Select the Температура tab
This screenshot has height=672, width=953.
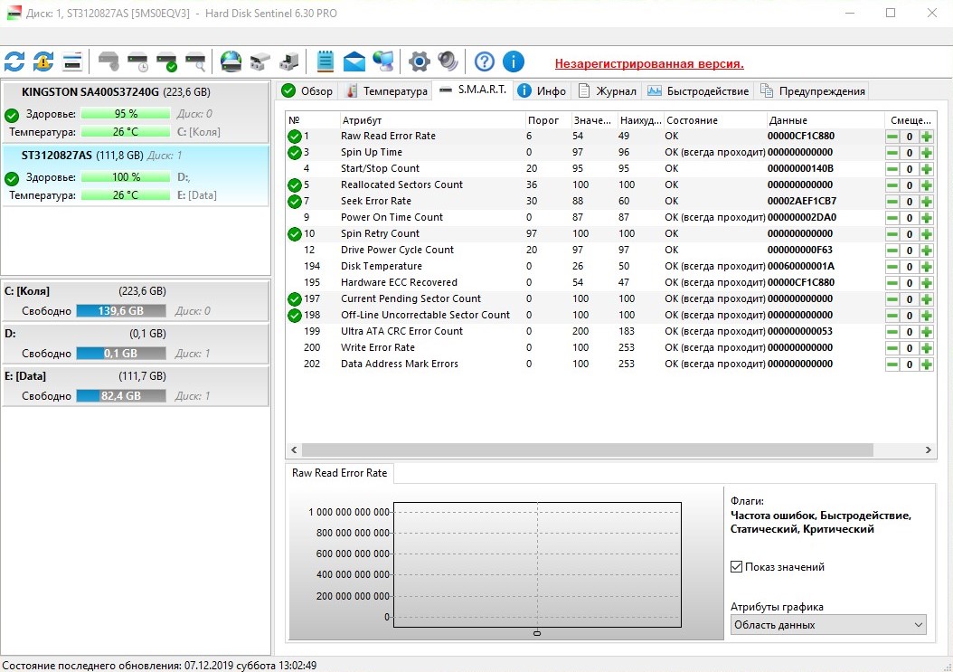[386, 91]
